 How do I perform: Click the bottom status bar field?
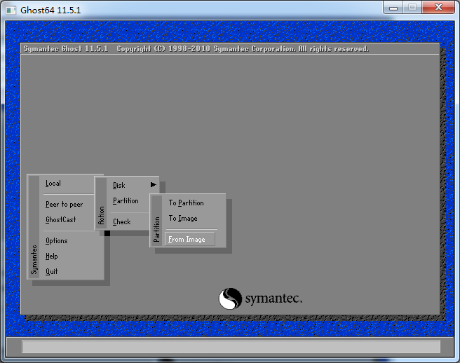click(231, 347)
